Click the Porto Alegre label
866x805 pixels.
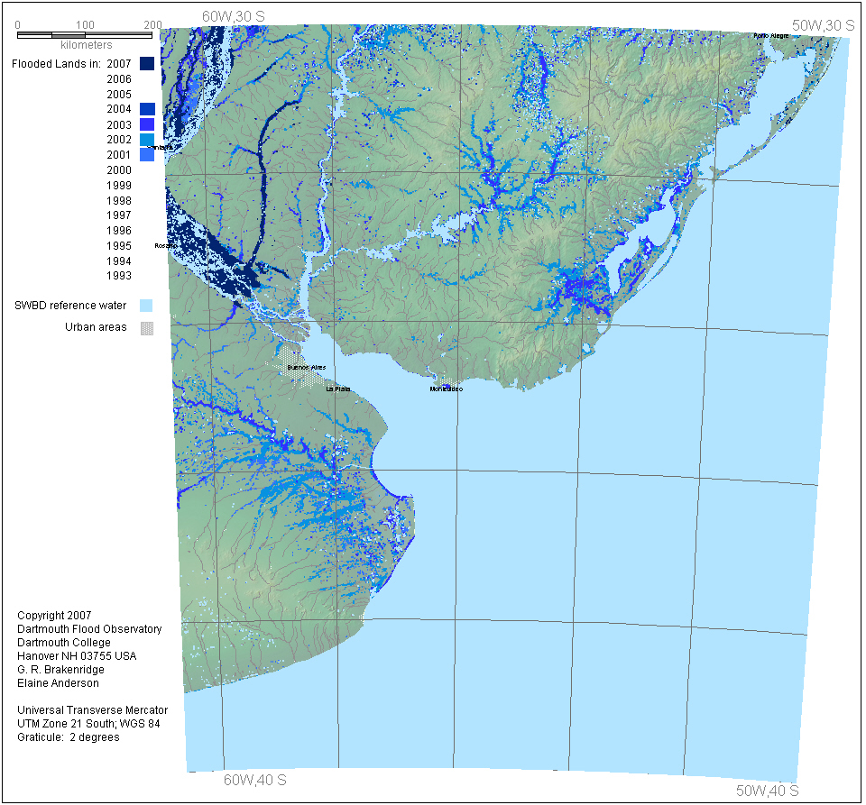[771, 35]
